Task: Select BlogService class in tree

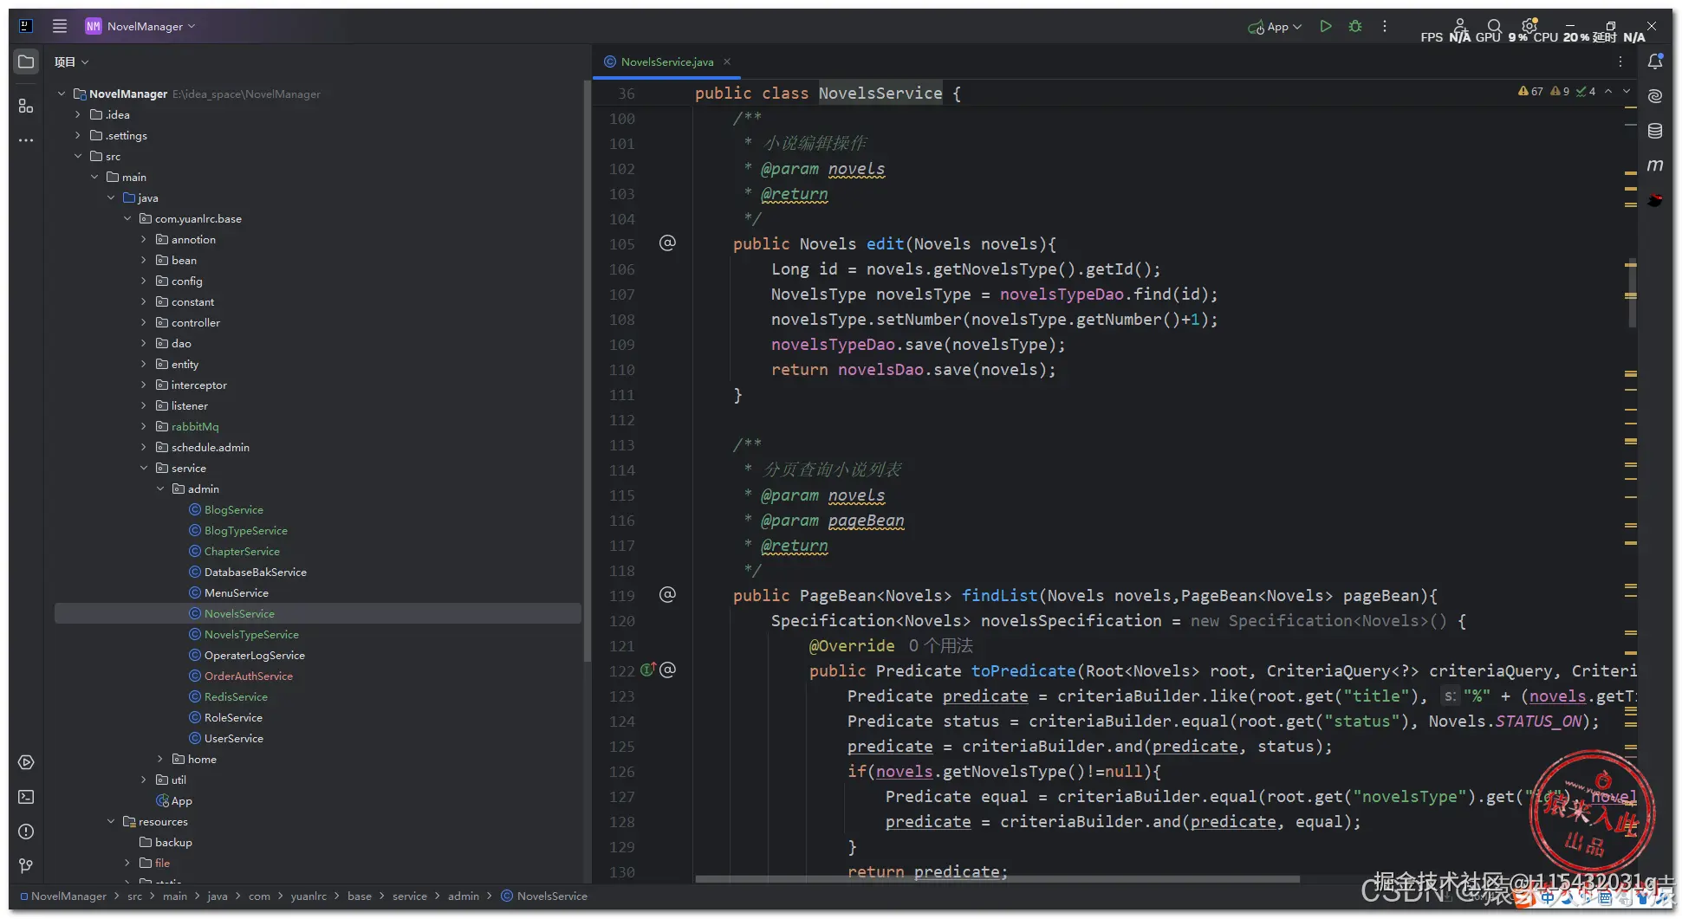Action: click(x=234, y=509)
